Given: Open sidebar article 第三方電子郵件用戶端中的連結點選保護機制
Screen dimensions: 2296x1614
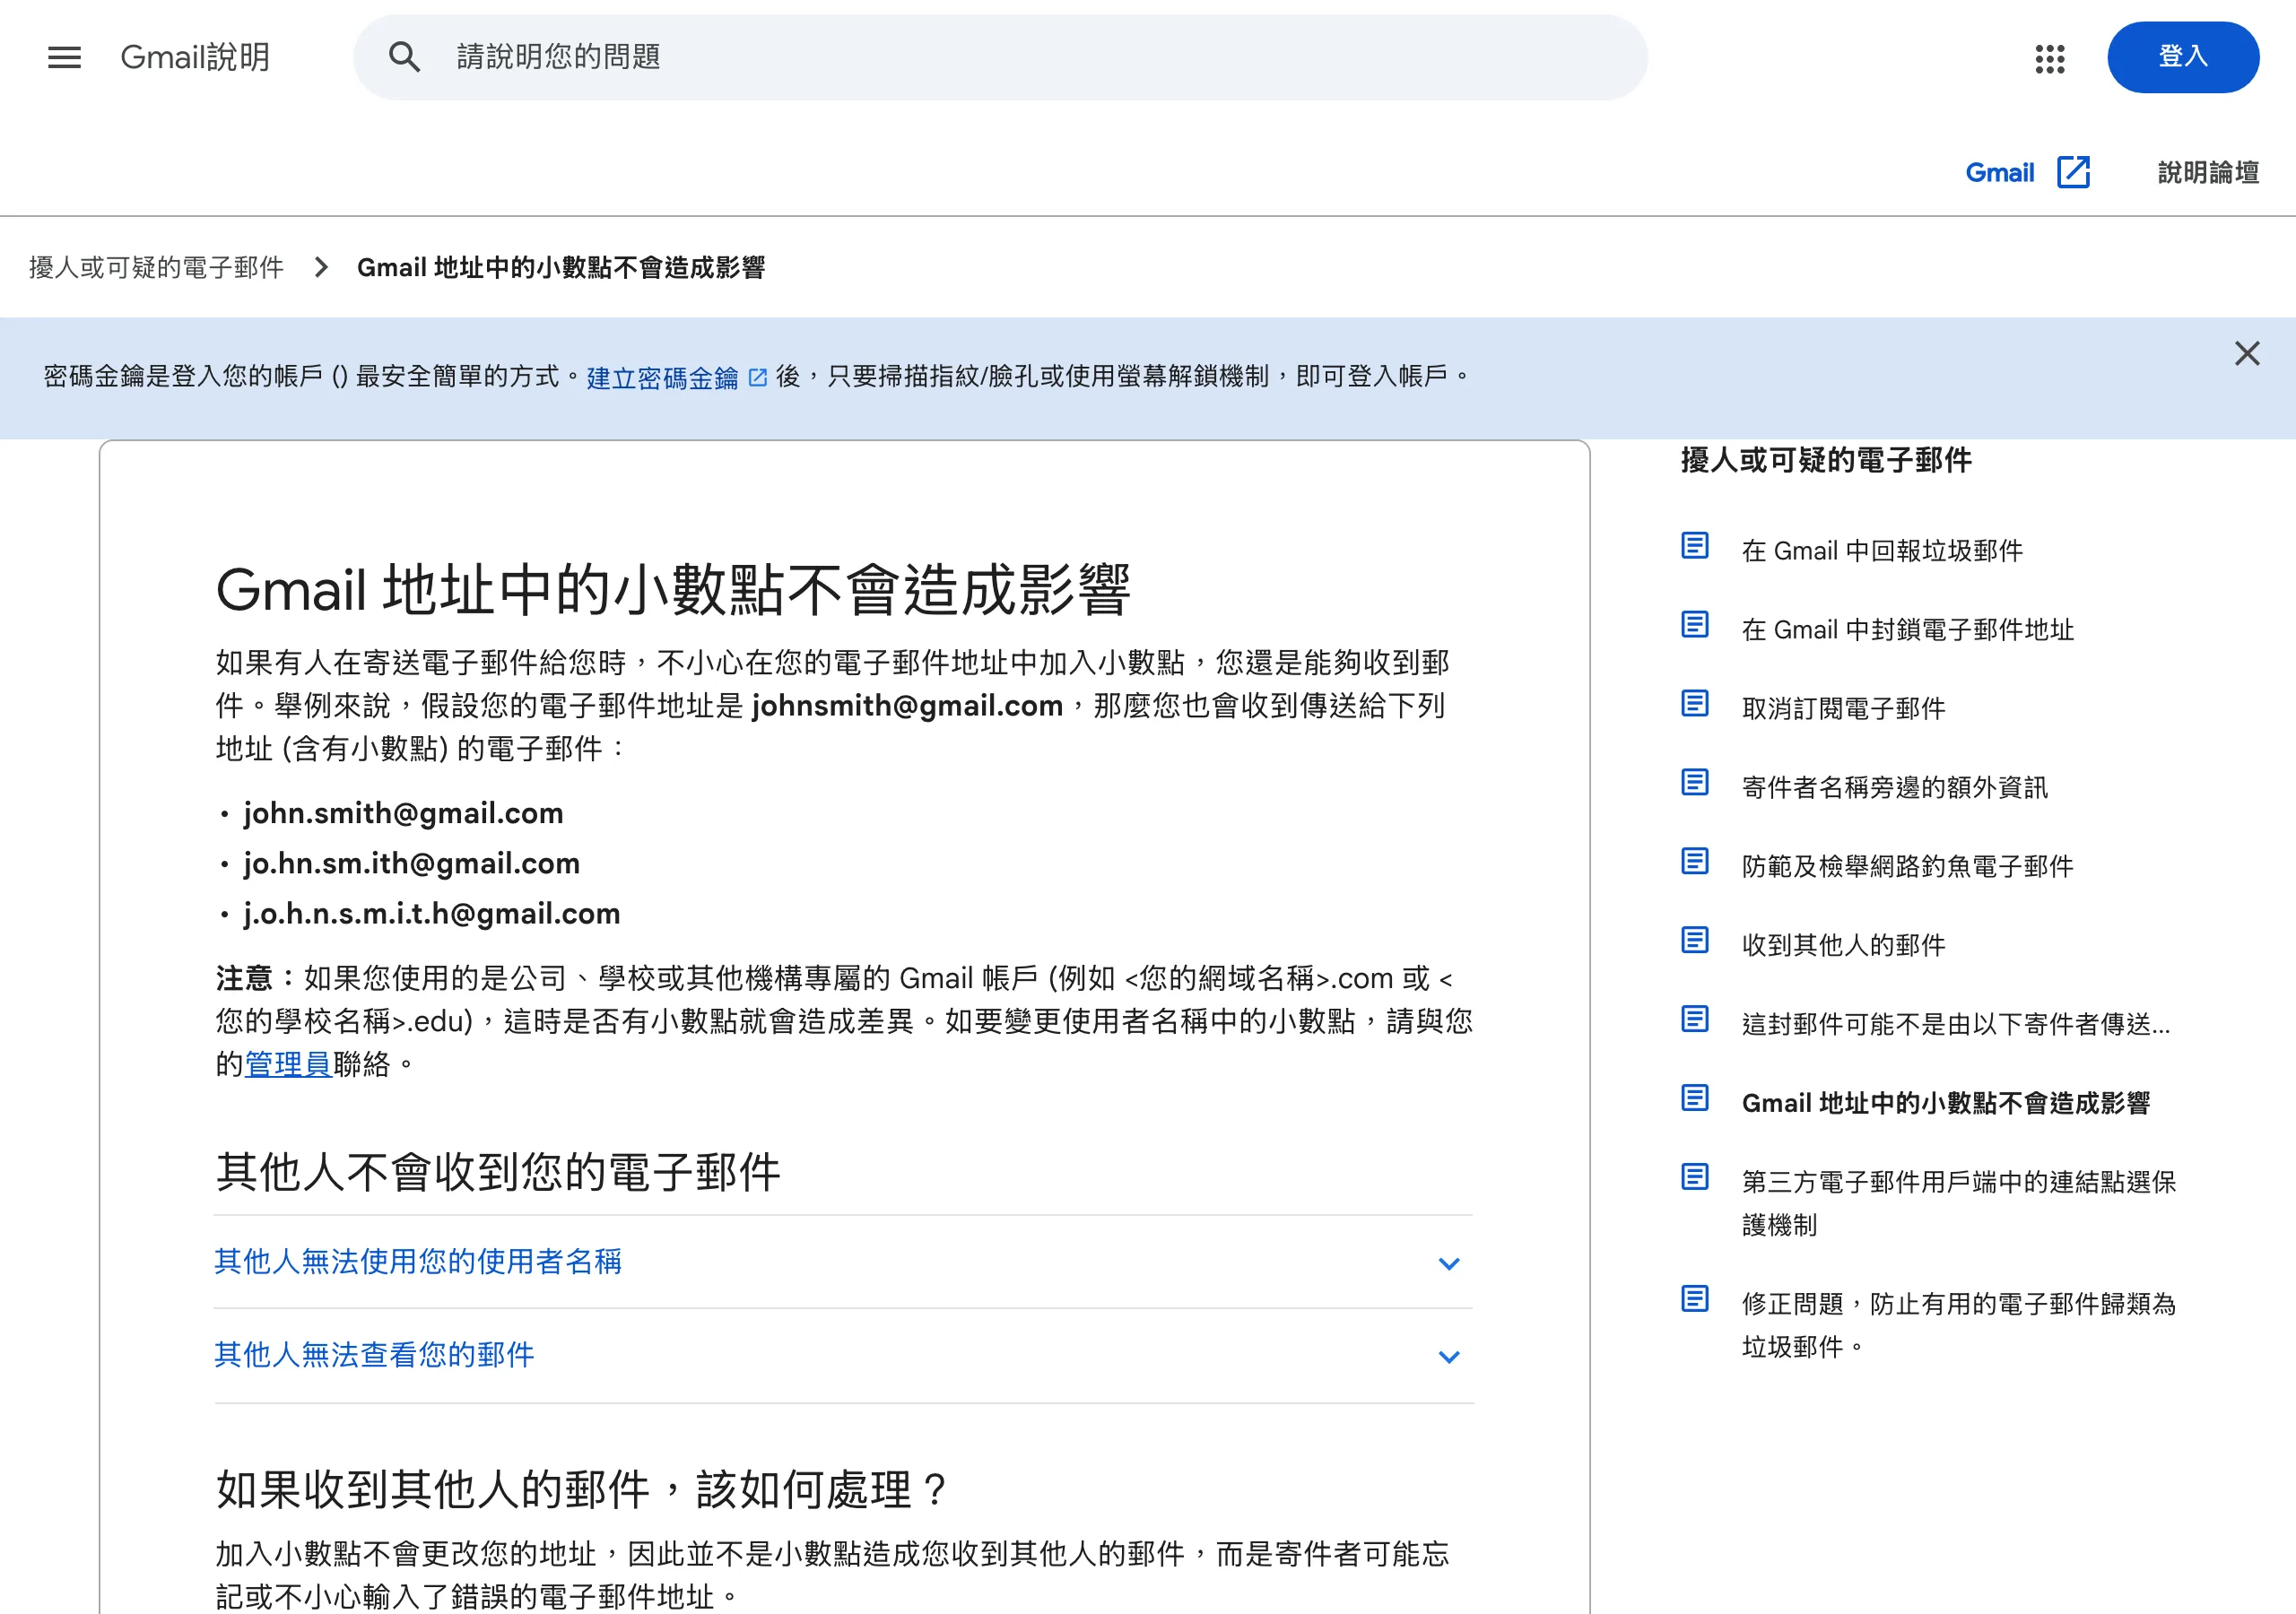Looking at the screenshot, I should point(1958,1204).
